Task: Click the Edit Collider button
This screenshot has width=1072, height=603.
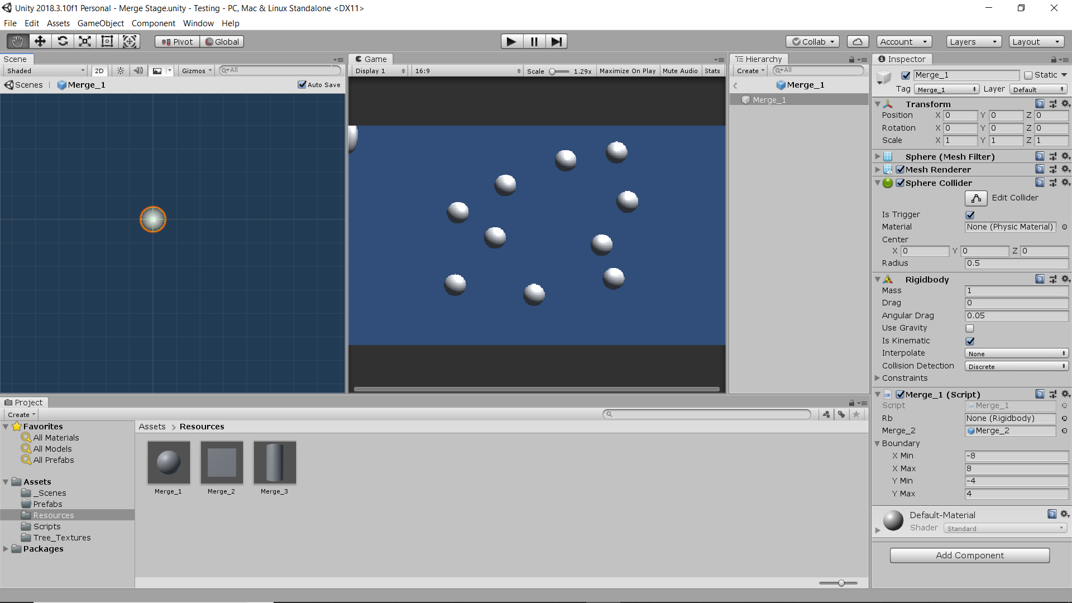Action: pos(976,198)
